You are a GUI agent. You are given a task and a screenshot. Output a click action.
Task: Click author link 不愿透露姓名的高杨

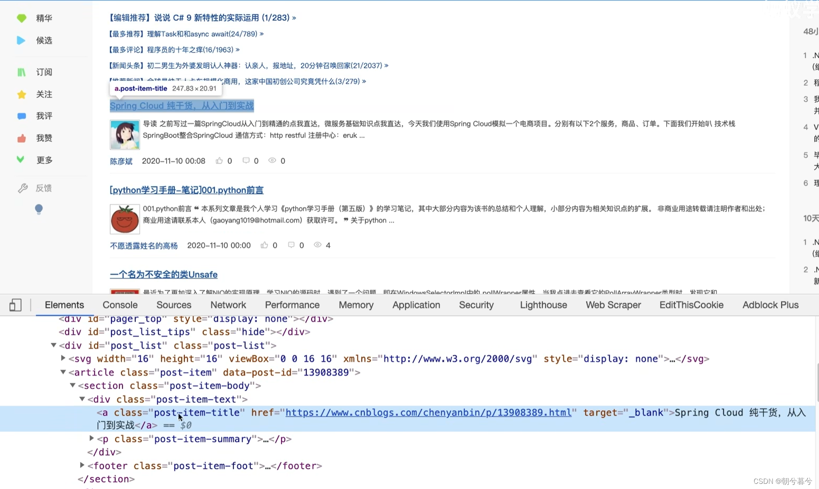[144, 246]
